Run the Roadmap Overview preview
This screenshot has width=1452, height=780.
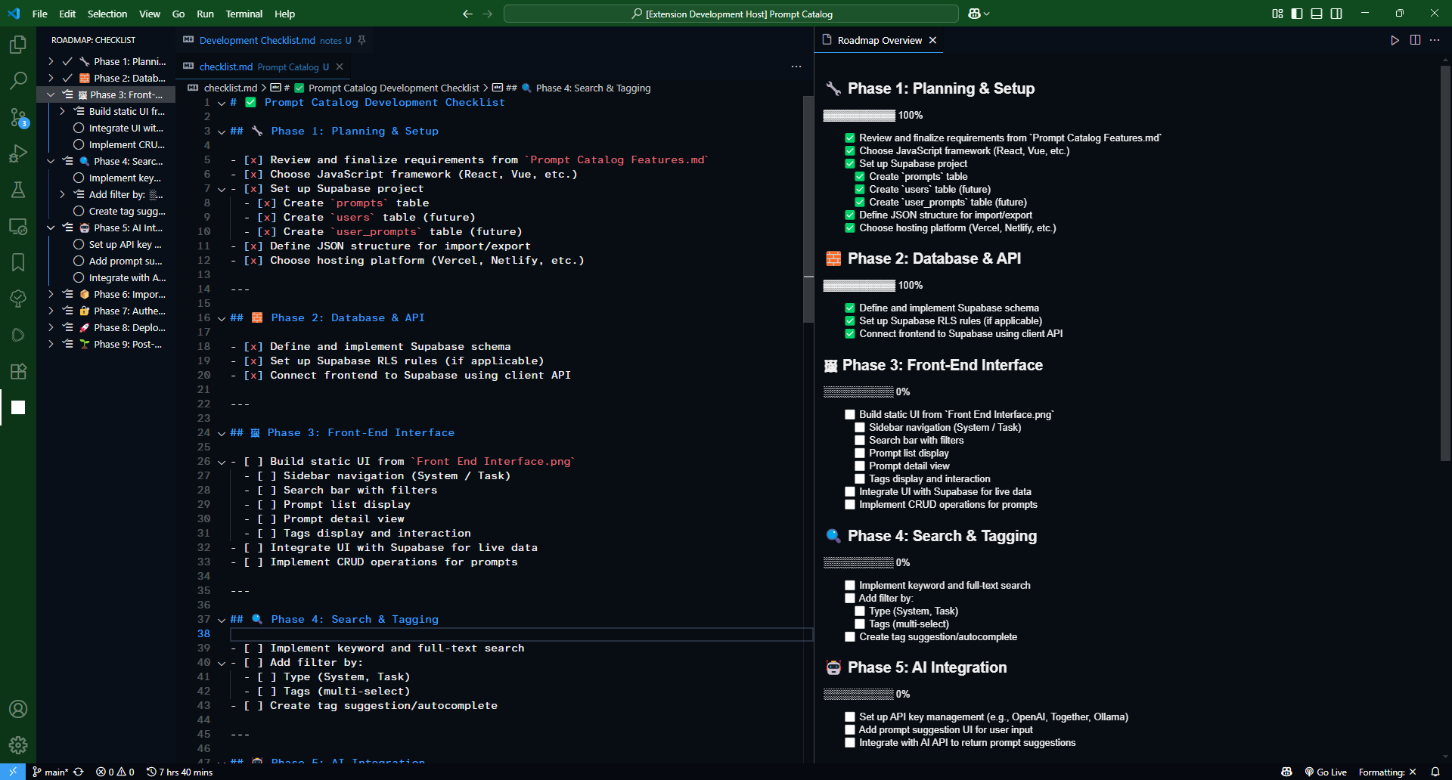1395,40
